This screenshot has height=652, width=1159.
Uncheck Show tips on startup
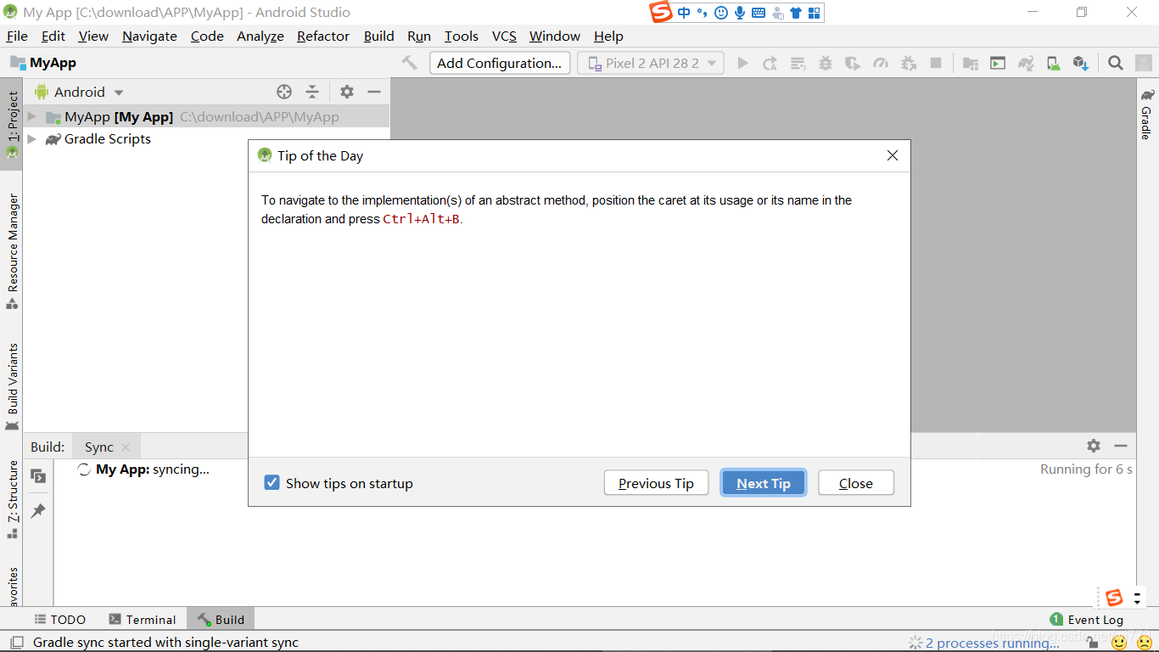point(272,483)
